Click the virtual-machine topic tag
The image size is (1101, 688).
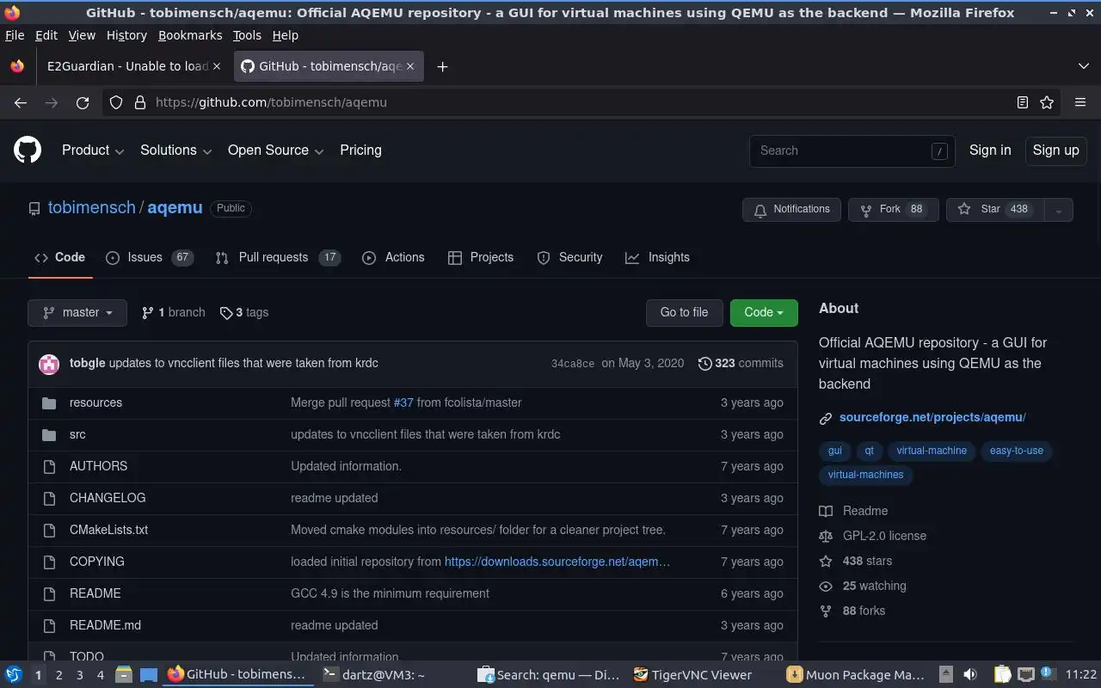(x=932, y=451)
